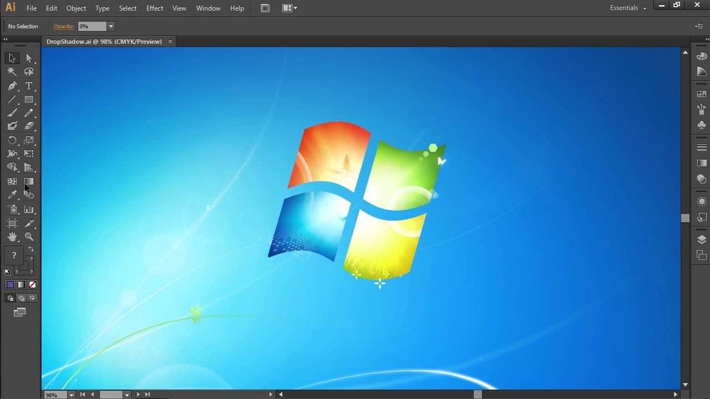Pick the Shape Builder tool
The image size is (710, 399).
click(x=12, y=167)
